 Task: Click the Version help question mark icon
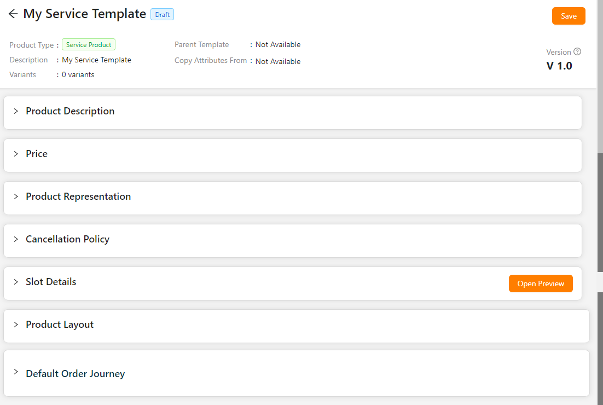[x=577, y=52]
